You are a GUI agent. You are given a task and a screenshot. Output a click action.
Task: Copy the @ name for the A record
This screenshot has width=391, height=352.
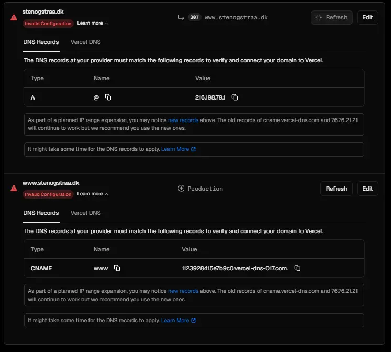(108, 97)
